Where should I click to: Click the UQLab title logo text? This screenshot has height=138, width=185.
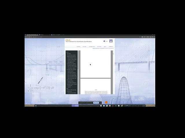click(x=68, y=40)
